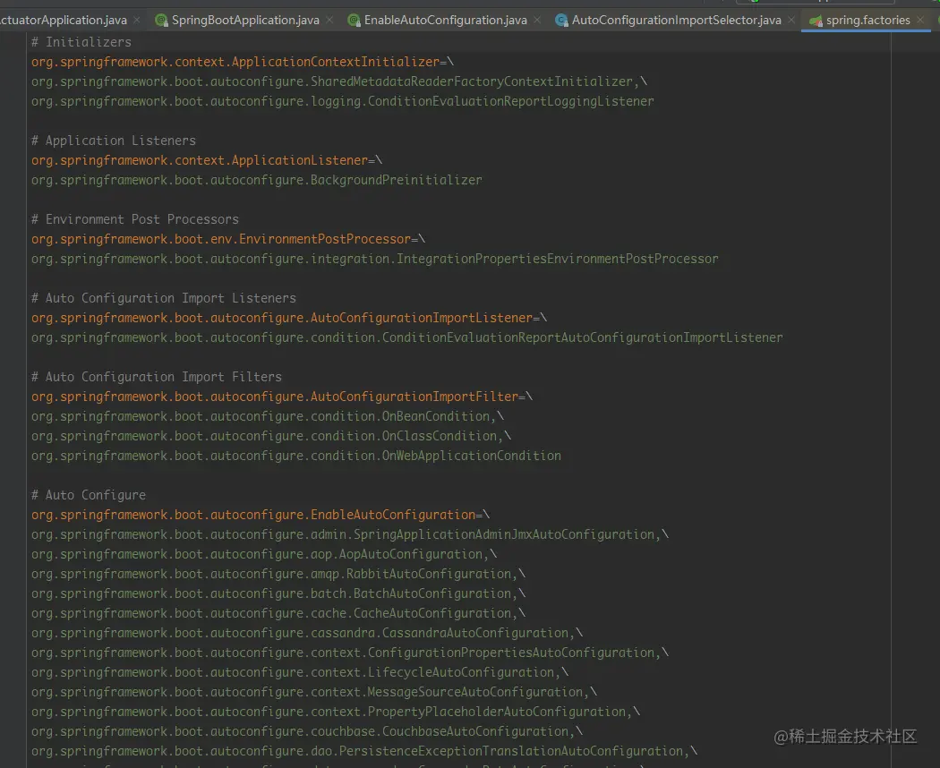Click the '# Auto Configure' comment
This screenshot has width=940, height=768.
88,495
